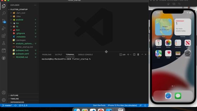Screen dimensions: 197x111
Task: Select the zsh terminal shell label
Action: pyautogui.click(x=123, y=55)
